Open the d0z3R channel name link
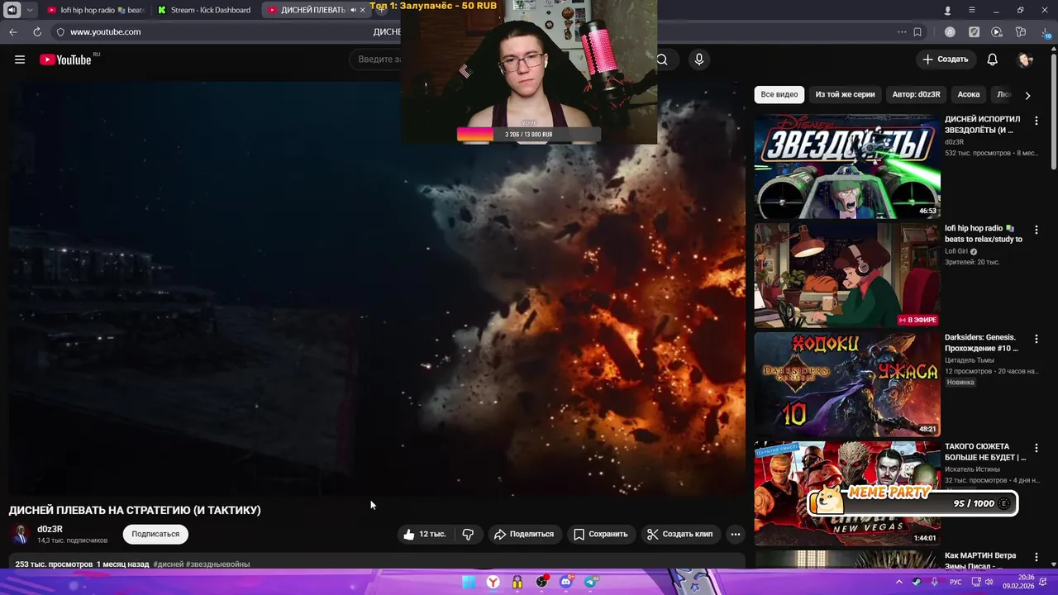Image resolution: width=1058 pixels, height=595 pixels. point(50,529)
